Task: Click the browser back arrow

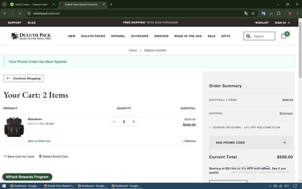Action: click(5, 13)
